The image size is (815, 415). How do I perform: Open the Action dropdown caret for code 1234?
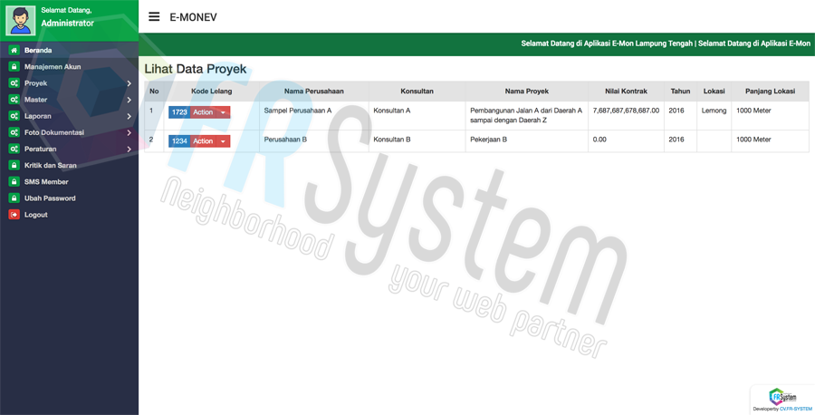(x=223, y=141)
